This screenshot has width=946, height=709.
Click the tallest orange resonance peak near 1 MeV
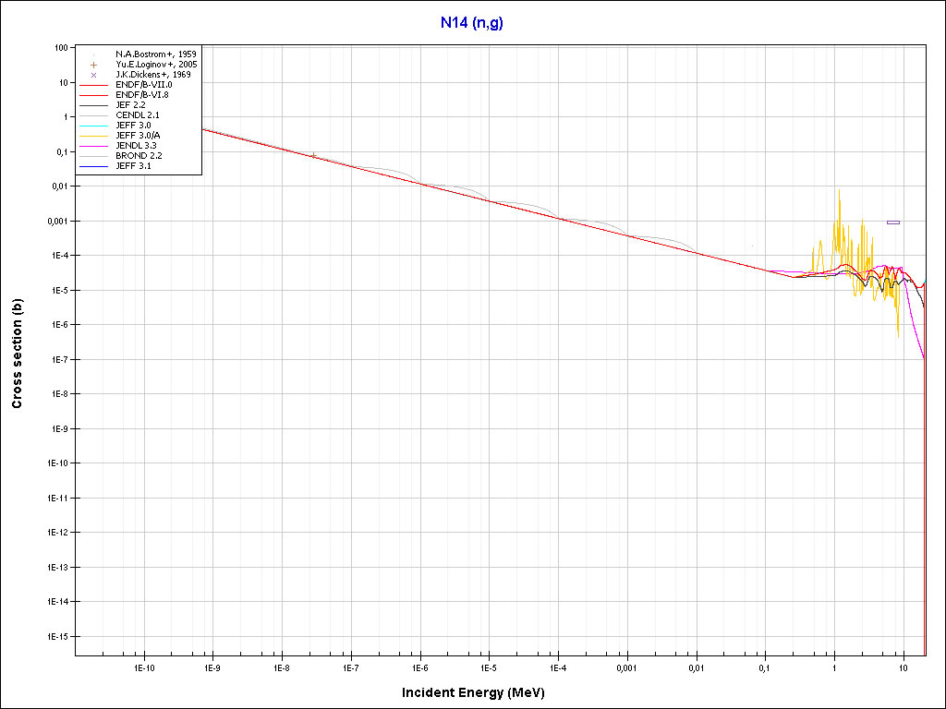[x=839, y=191]
